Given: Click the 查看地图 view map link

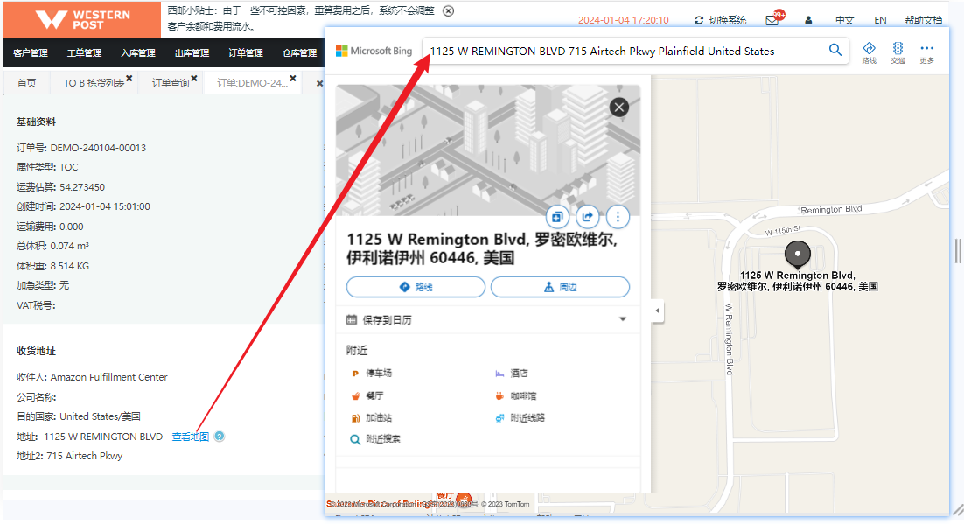Looking at the screenshot, I should pyautogui.click(x=190, y=437).
